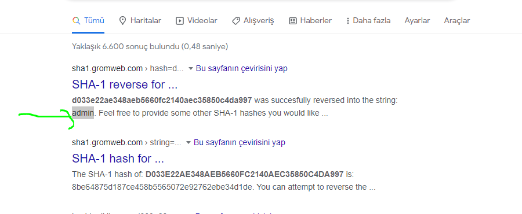Click the Haberler newspaper icon
The width and height of the screenshot is (522, 214).
(x=293, y=21)
